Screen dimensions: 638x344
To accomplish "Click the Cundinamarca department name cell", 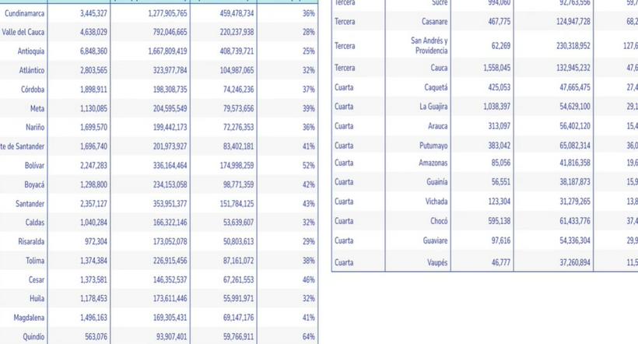I will coord(24,14).
